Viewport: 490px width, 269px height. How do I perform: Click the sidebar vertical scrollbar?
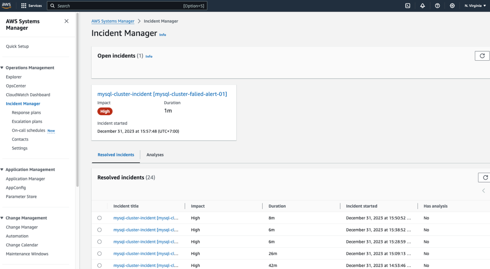click(78, 99)
